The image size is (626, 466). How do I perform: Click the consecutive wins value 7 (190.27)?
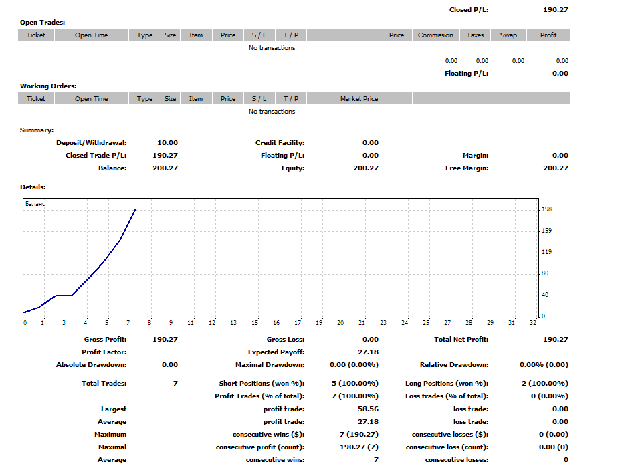pyautogui.click(x=358, y=435)
